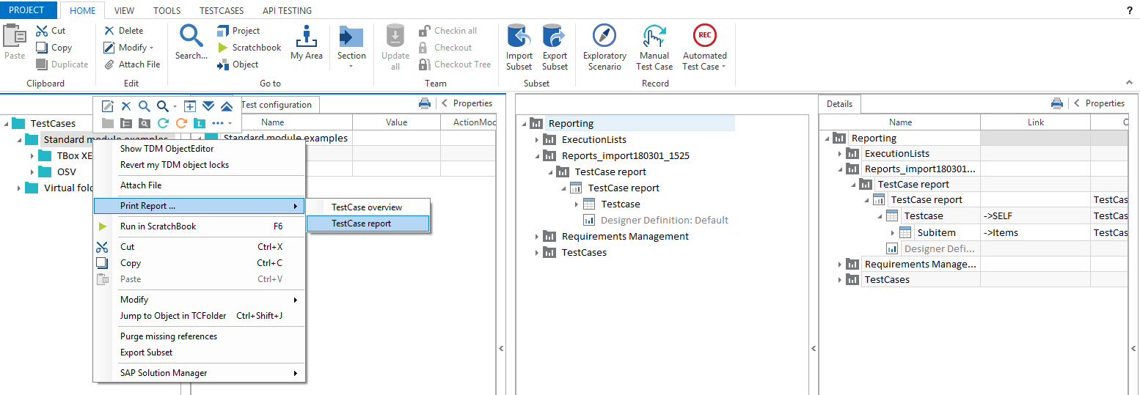Image resolution: width=1140 pixels, height=395 pixels.
Task: Click Delete in the Edit group
Action: click(124, 31)
